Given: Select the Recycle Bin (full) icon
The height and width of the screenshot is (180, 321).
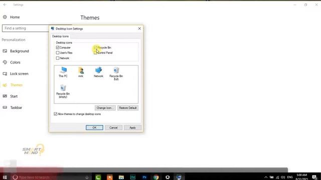Looking at the screenshot, I should (116, 73).
